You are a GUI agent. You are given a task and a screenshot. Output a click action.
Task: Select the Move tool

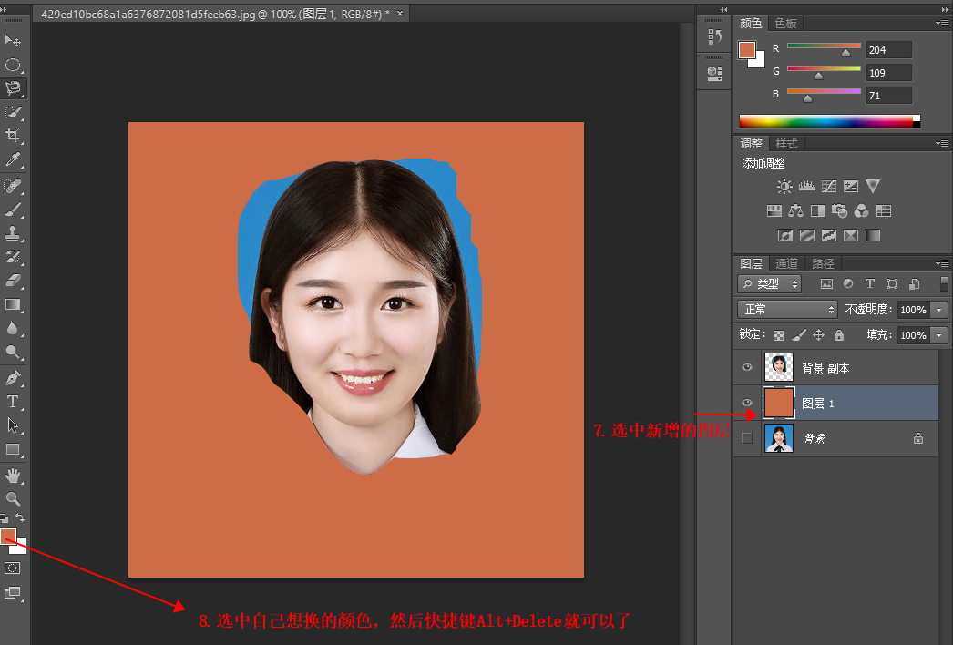coord(13,41)
